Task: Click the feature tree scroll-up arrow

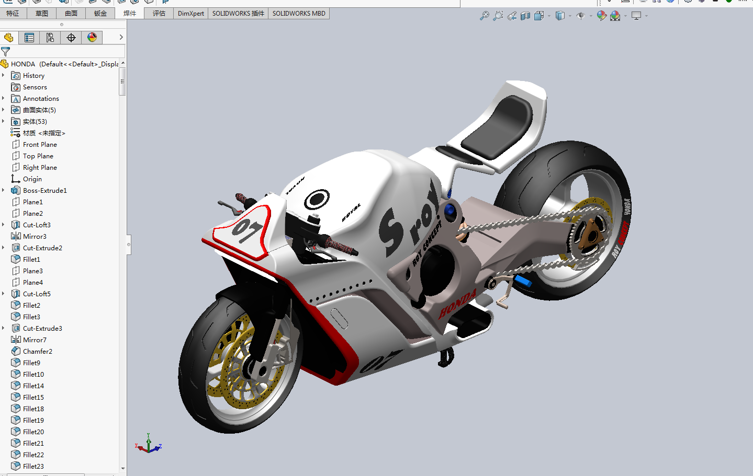Action: [x=123, y=63]
